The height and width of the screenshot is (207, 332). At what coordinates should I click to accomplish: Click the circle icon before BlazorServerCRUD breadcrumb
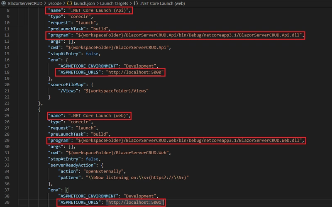3,3
